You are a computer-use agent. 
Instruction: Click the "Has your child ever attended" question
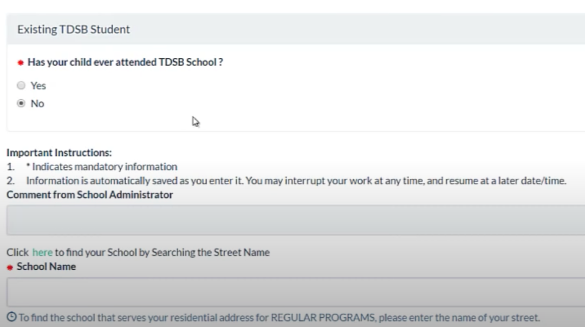125,62
